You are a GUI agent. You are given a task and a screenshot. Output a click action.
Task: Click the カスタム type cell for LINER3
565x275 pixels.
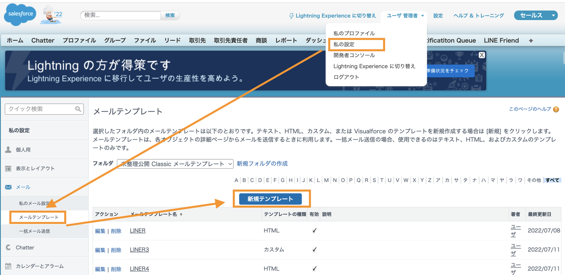274,250
